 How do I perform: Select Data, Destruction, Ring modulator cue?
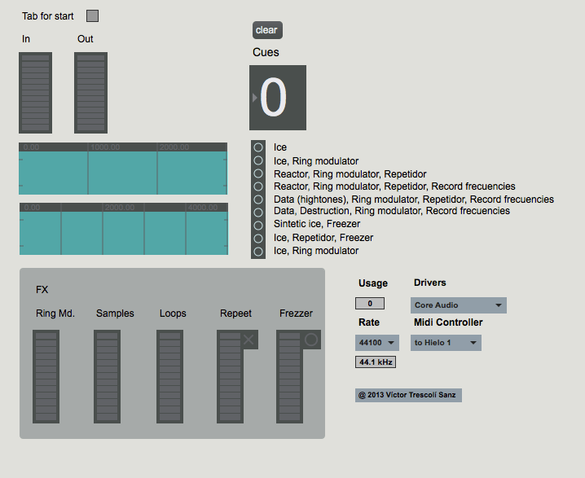pyautogui.click(x=258, y=212)
